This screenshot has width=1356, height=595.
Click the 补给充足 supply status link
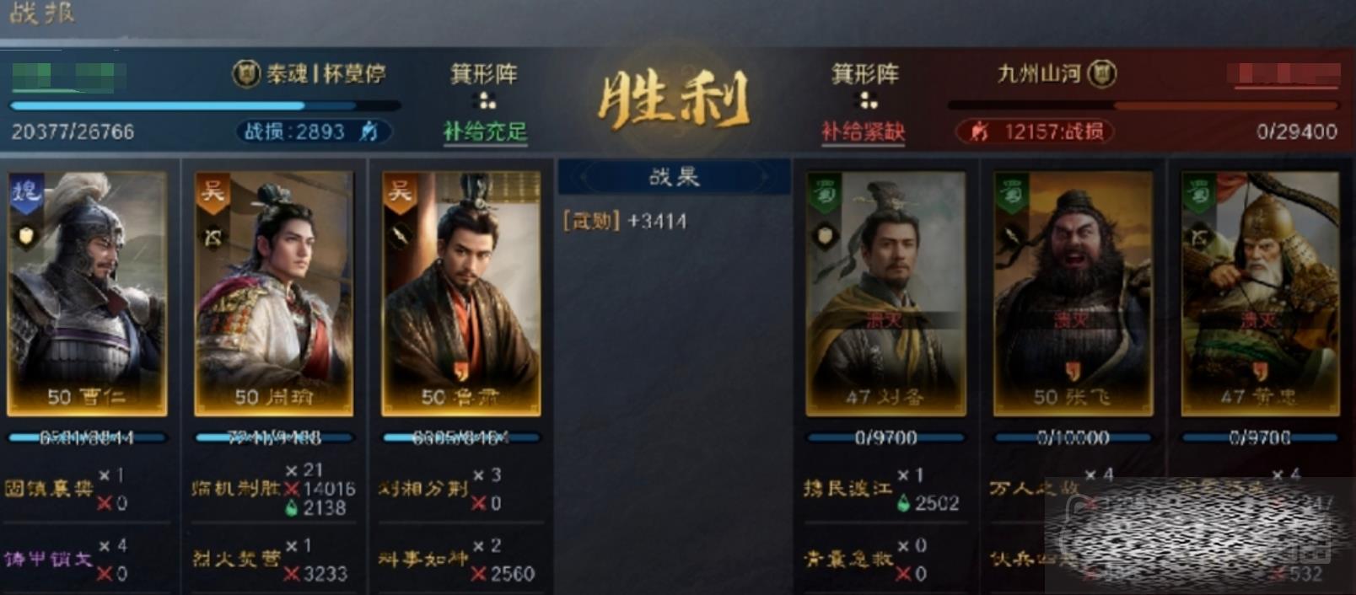pyautogui.click(x=485, y=131)
